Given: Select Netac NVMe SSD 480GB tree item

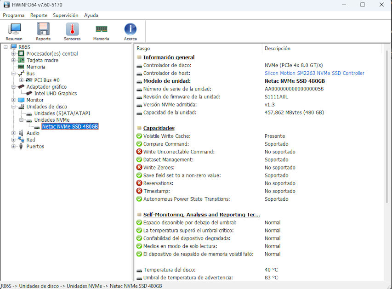Looking at the screenshot, I should point(70,126).
